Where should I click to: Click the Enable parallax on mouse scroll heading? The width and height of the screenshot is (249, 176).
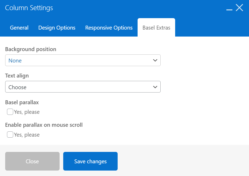[44, 125]
